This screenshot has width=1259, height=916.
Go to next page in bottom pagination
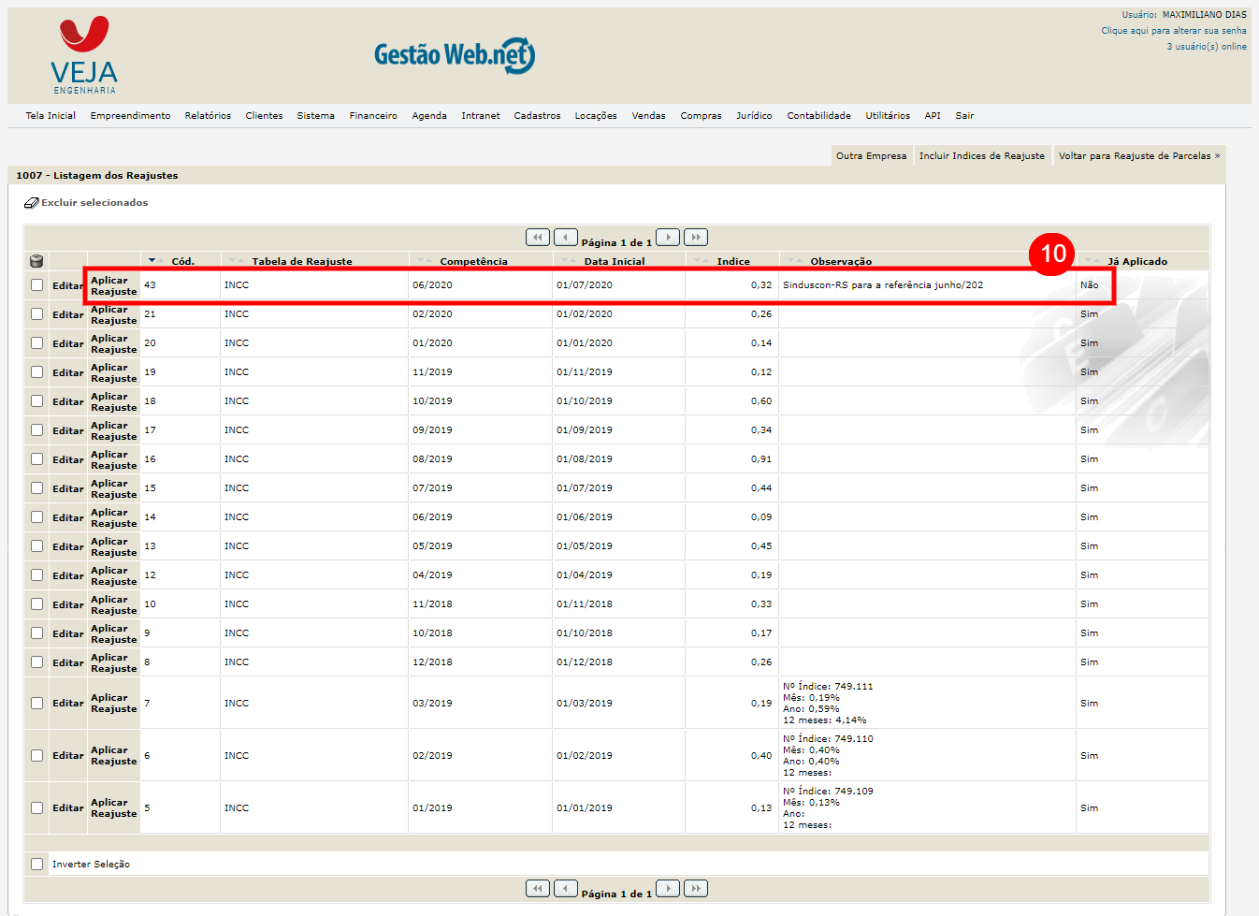668,889
